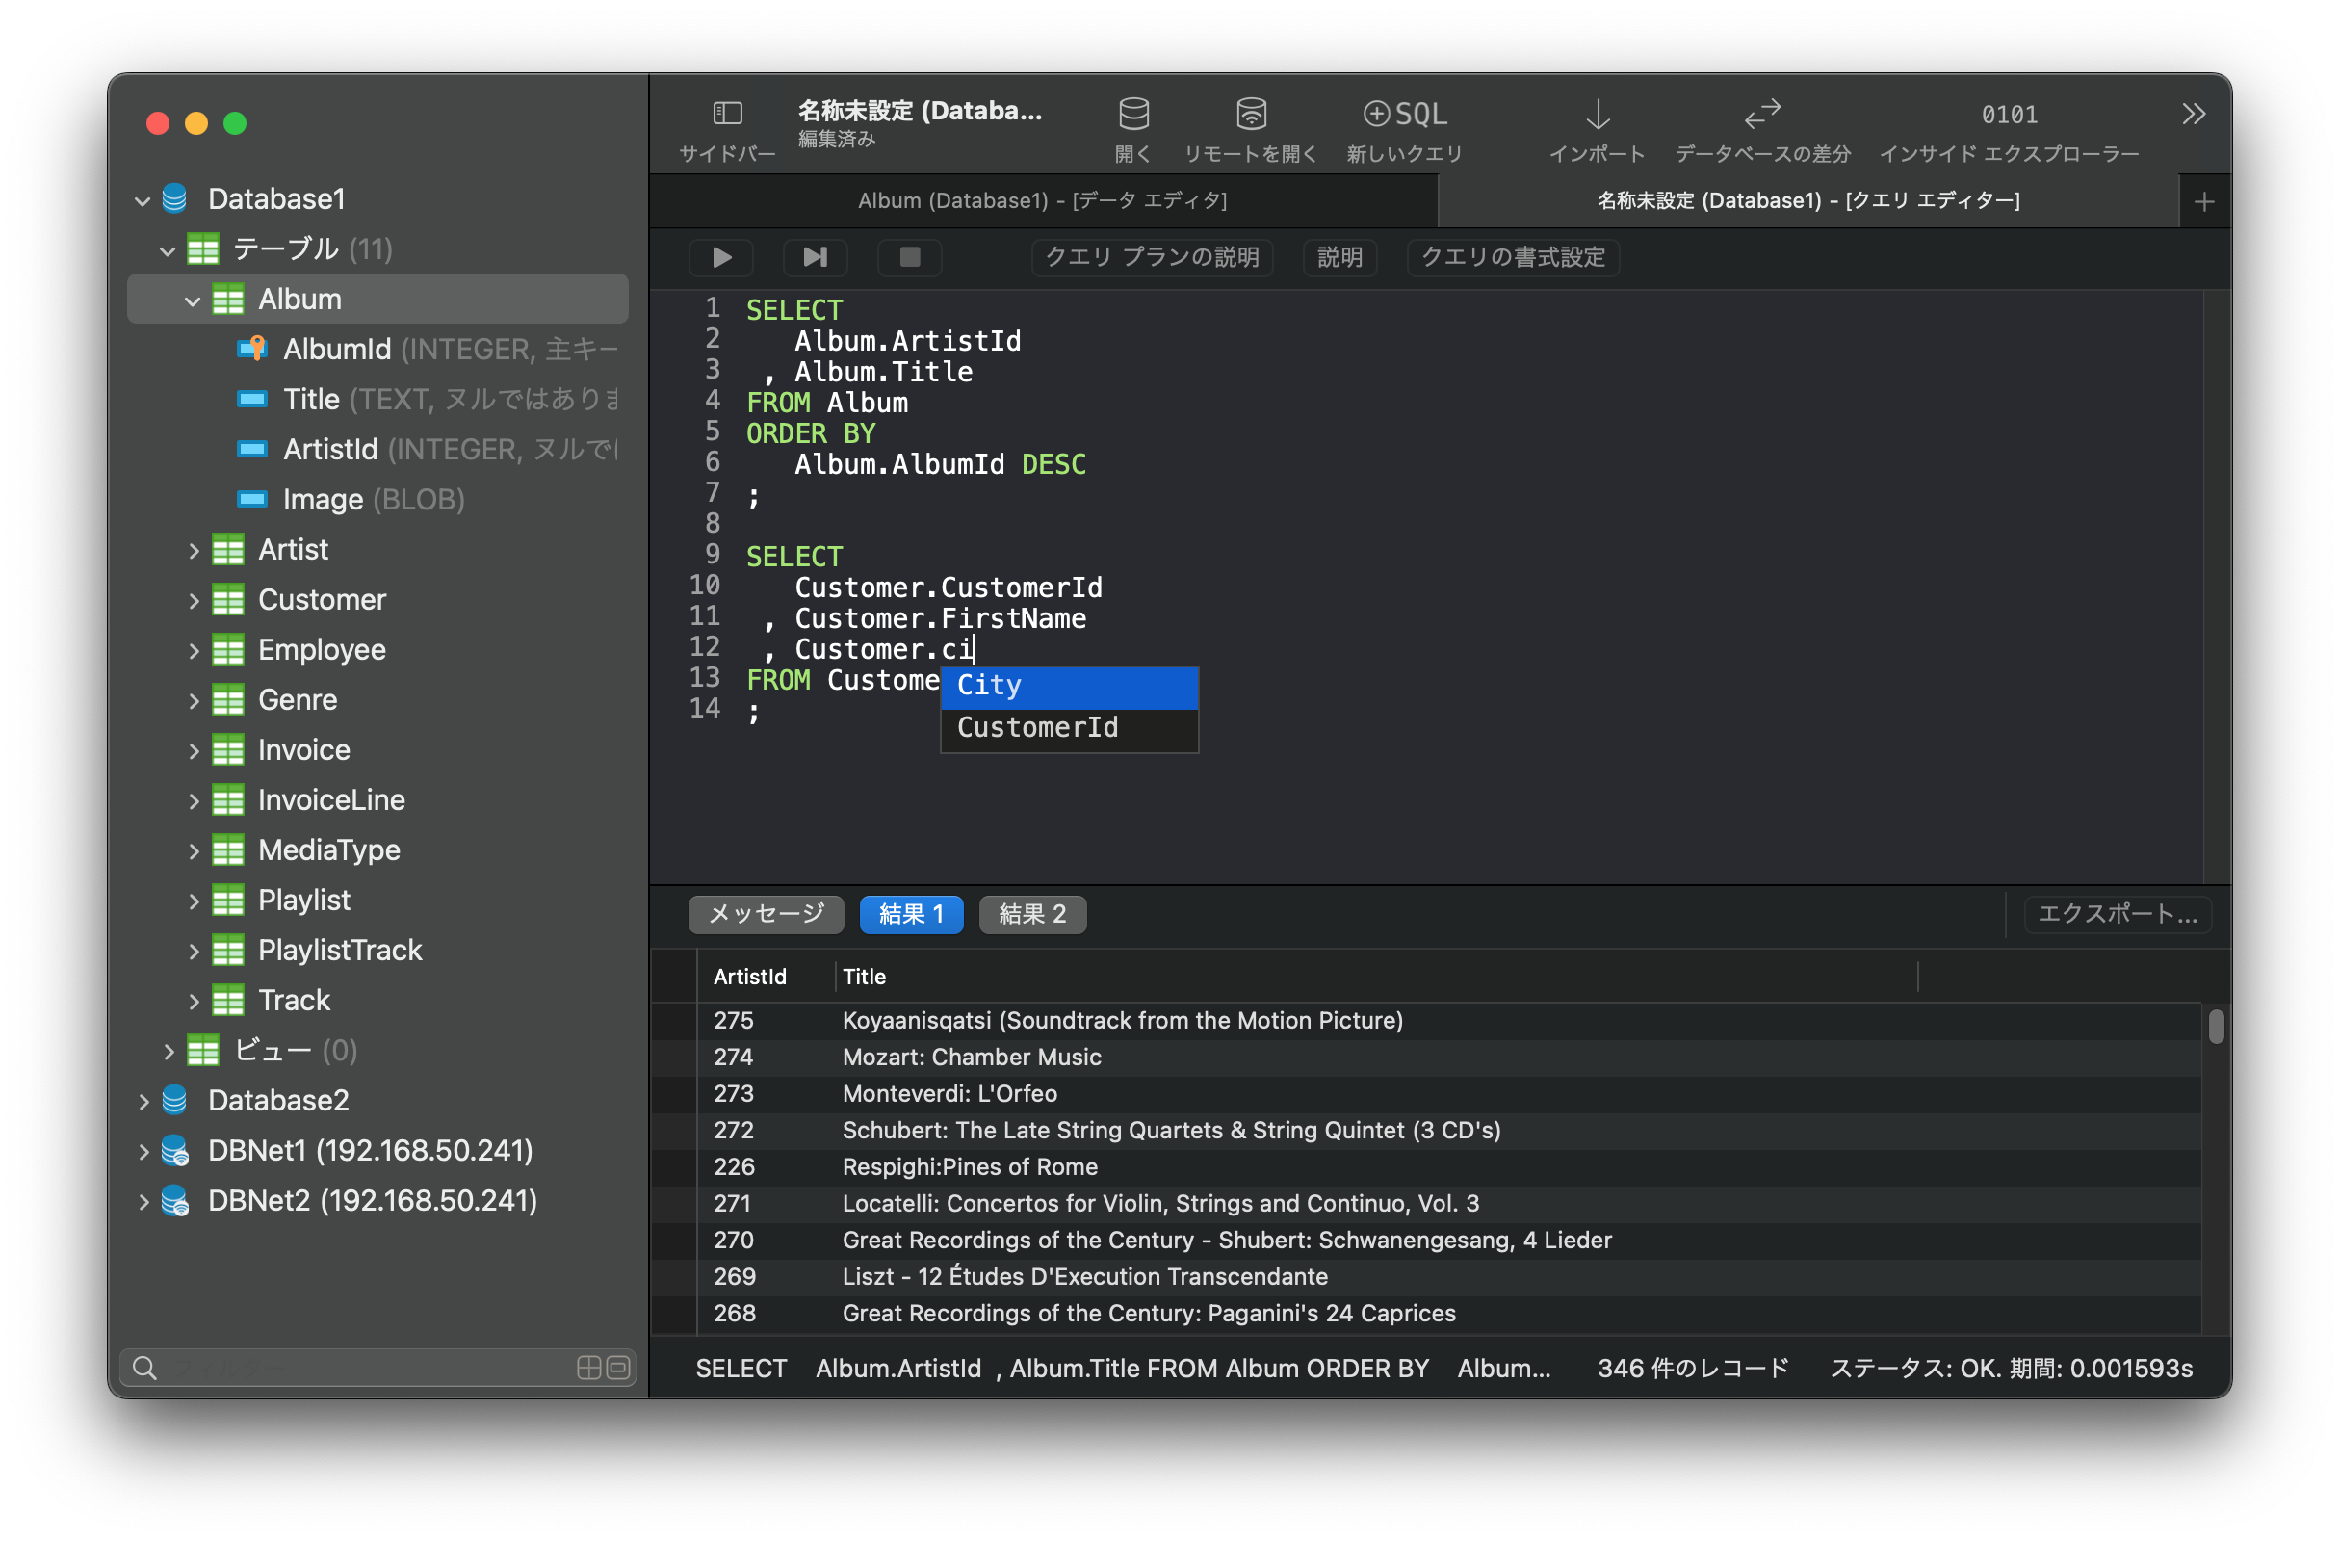This screenshot has width=2340, height=1541.
Task: Click the エクスポート... button
Action: 2117,914
